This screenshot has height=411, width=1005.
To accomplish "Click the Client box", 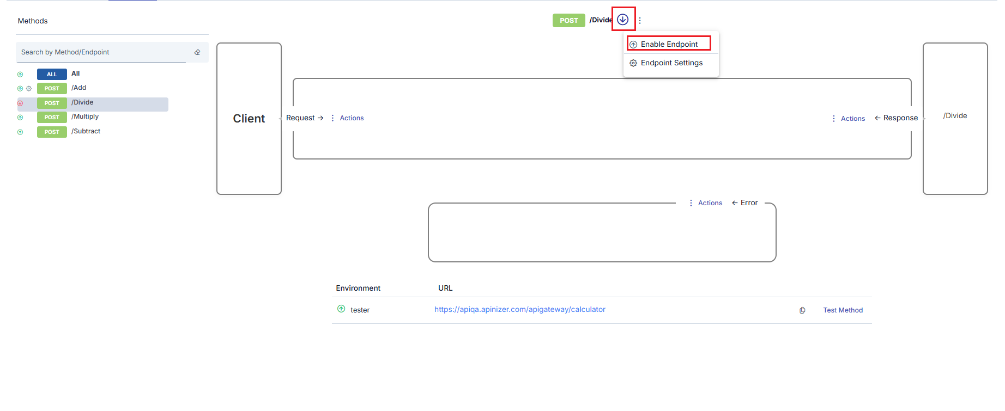I will pyautogui.click(x=249, y=119).
